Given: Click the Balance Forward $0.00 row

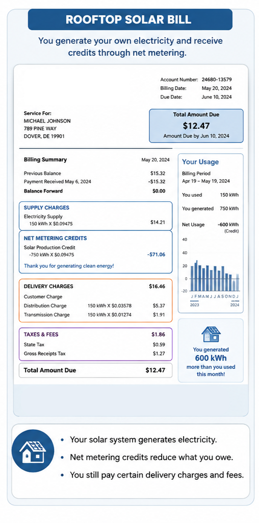Looking at the screenshot, I should (94, 191).
